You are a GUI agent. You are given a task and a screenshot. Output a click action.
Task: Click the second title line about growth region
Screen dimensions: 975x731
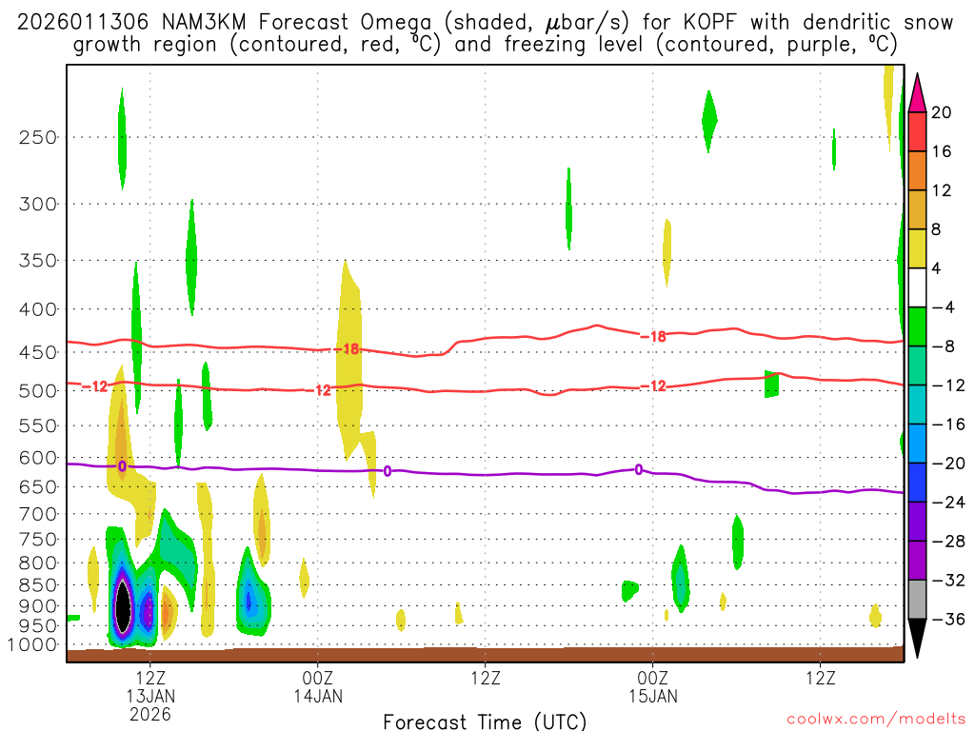point(485,45)
